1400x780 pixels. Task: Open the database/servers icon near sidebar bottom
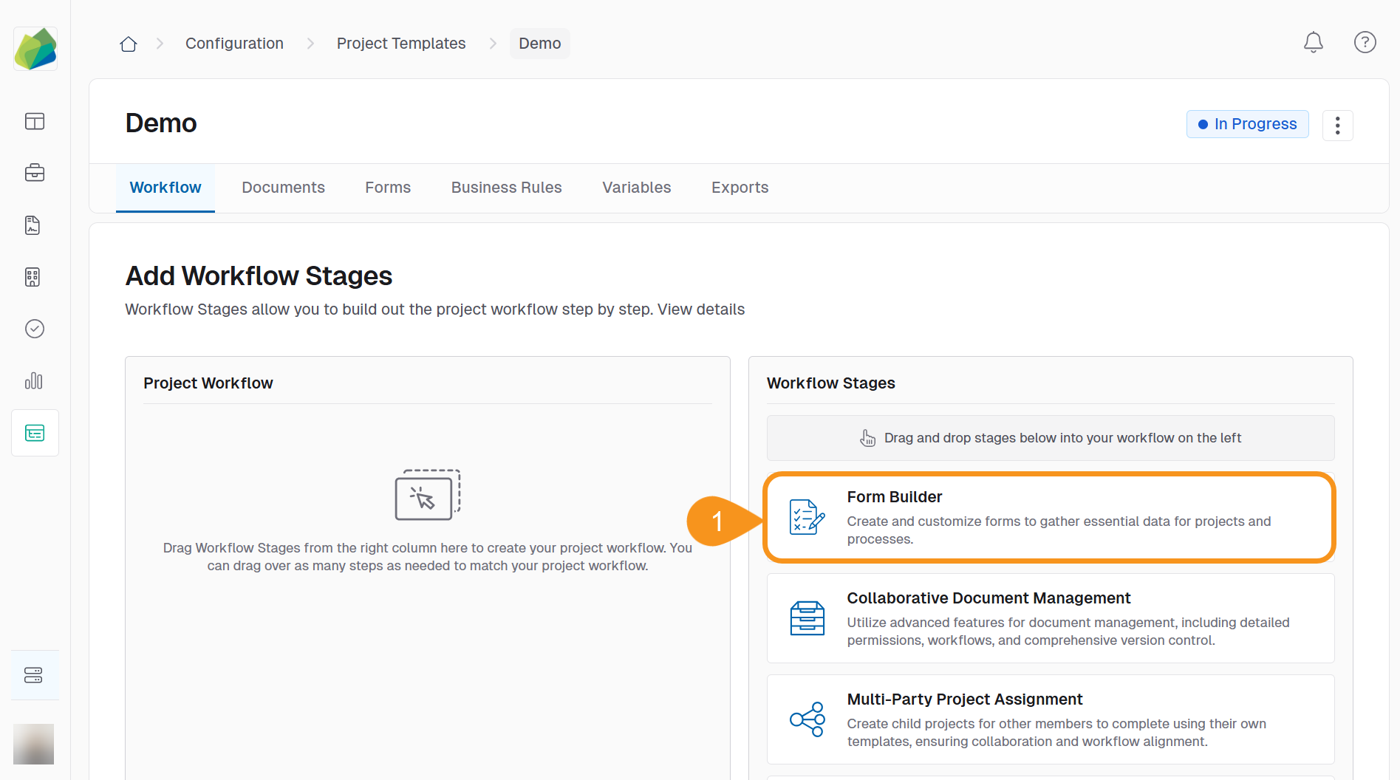coord(35,674)
